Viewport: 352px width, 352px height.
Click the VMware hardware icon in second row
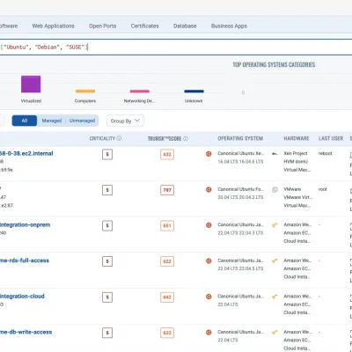tap(275, 190)
